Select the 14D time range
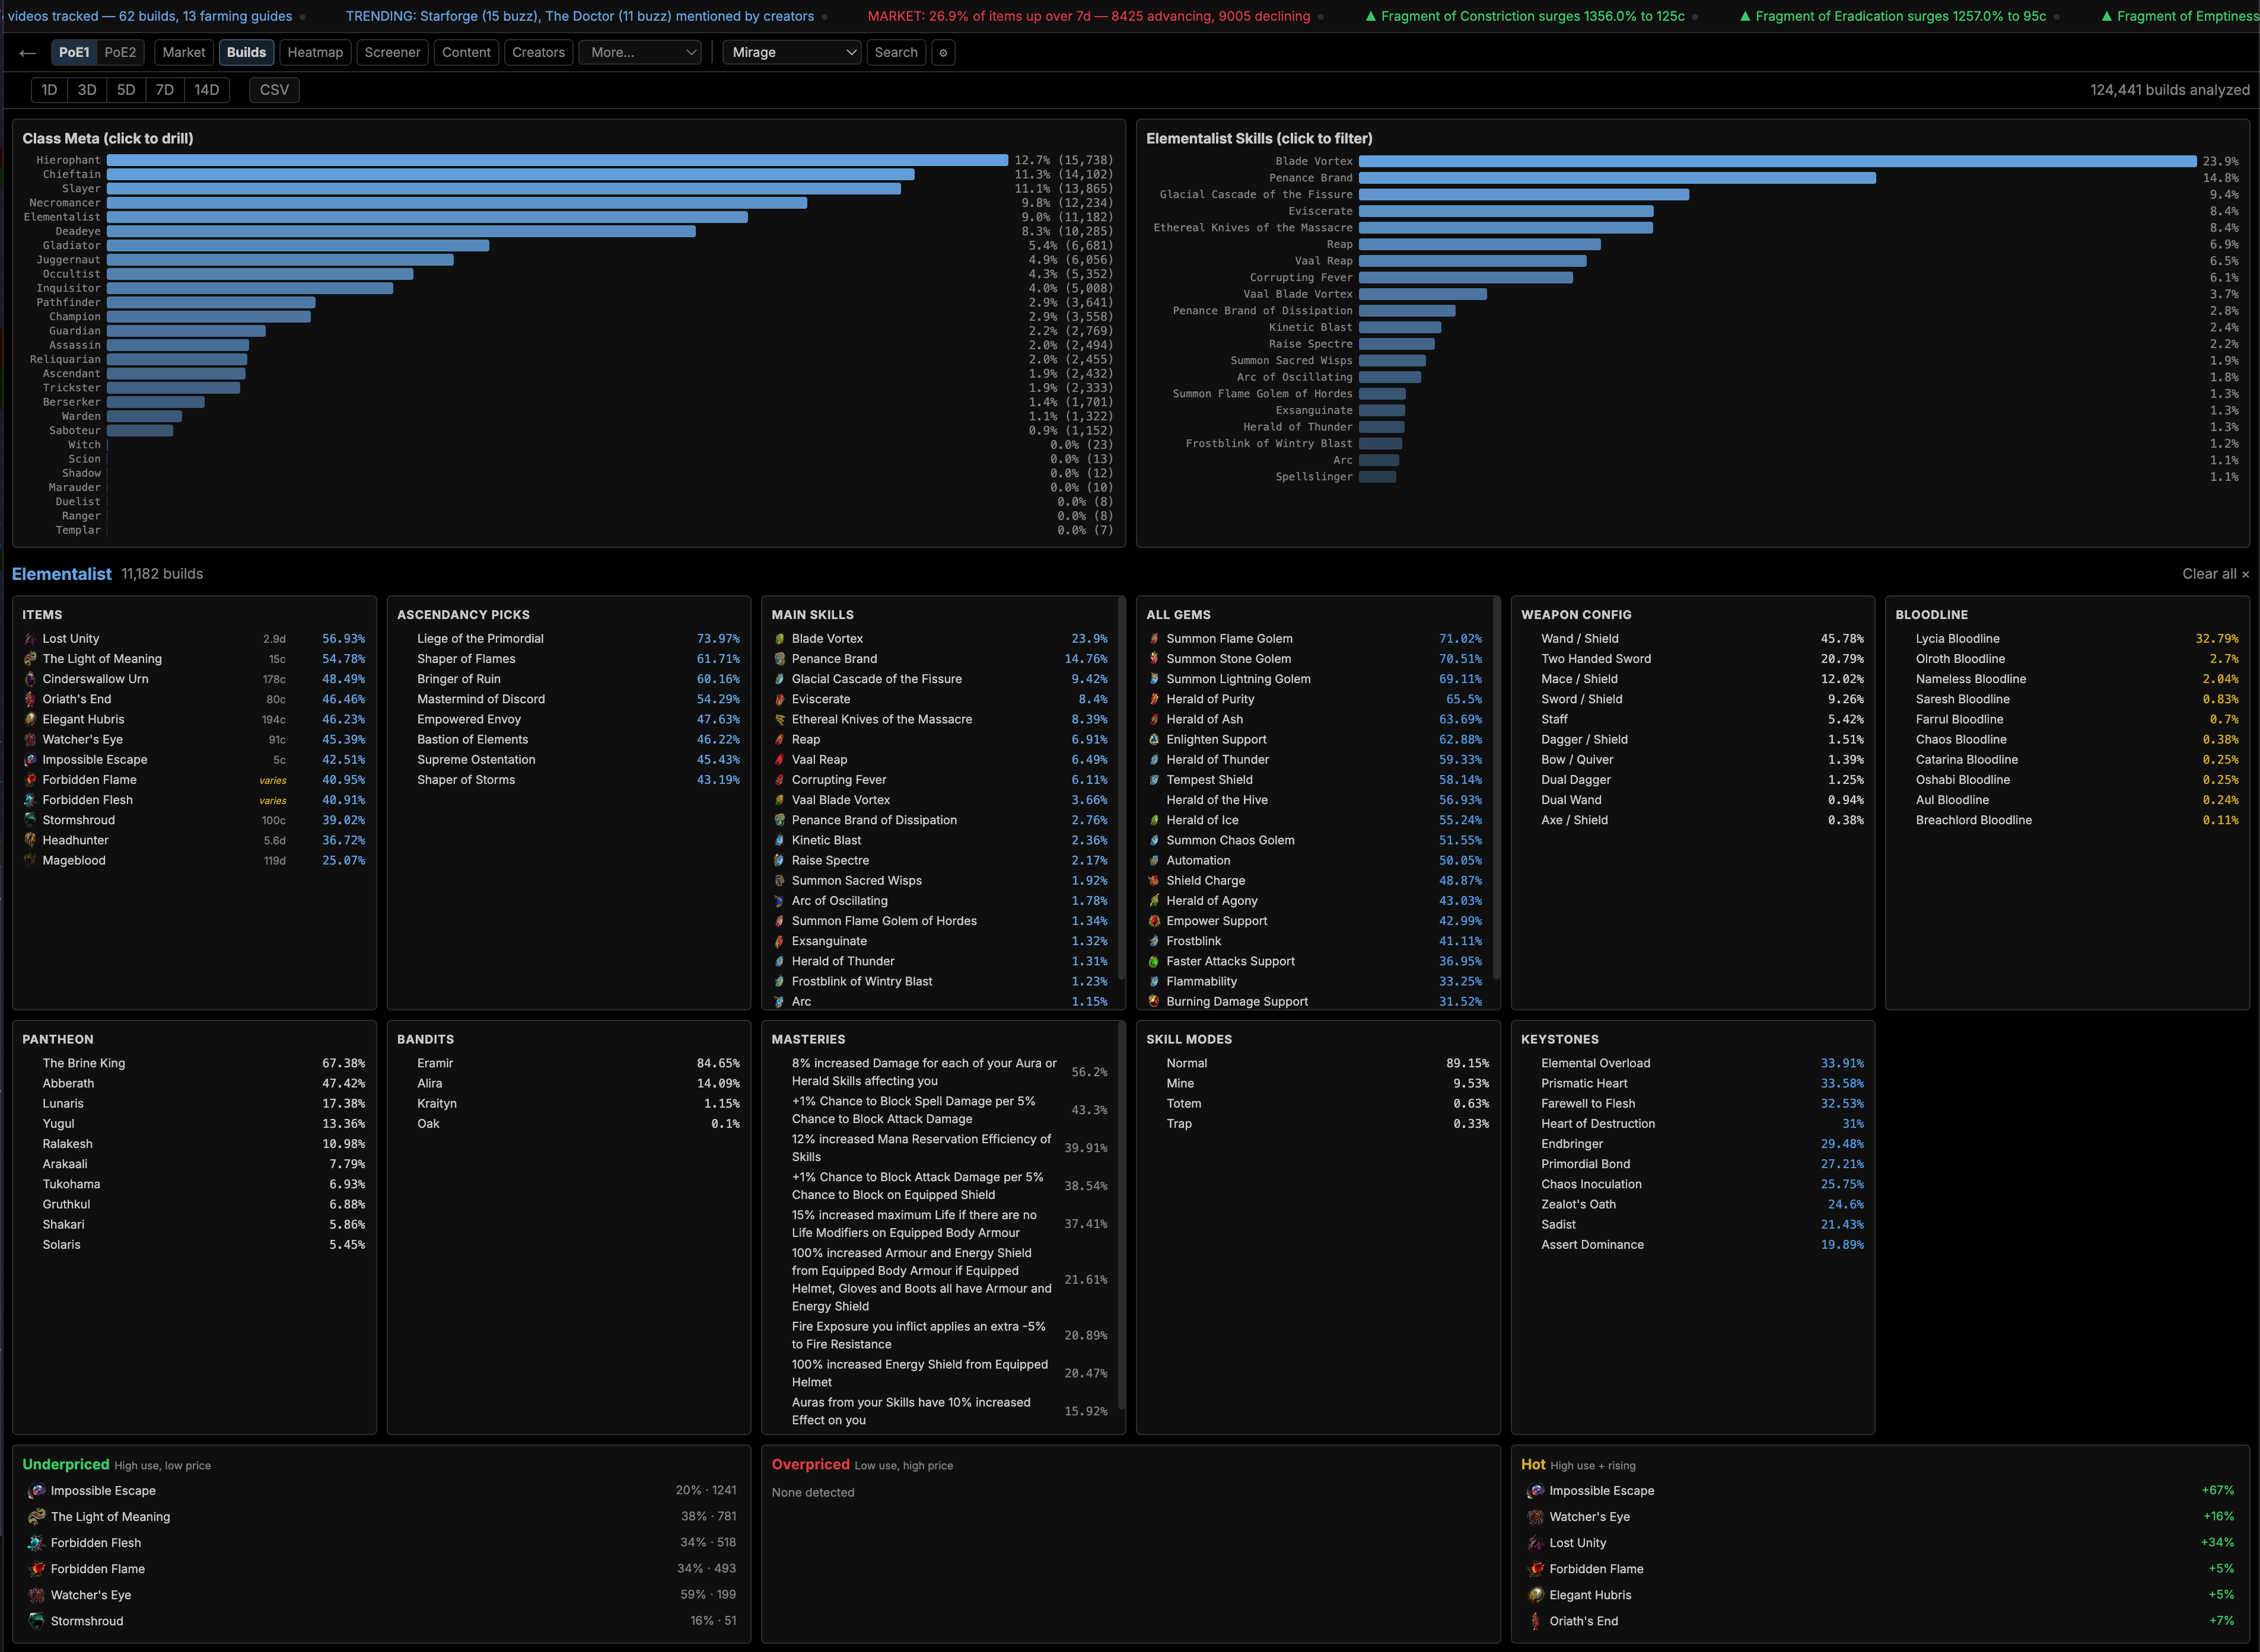The width and height of the screenshot is (2260, 1652). pyautogui.click(x=206, y=90)
